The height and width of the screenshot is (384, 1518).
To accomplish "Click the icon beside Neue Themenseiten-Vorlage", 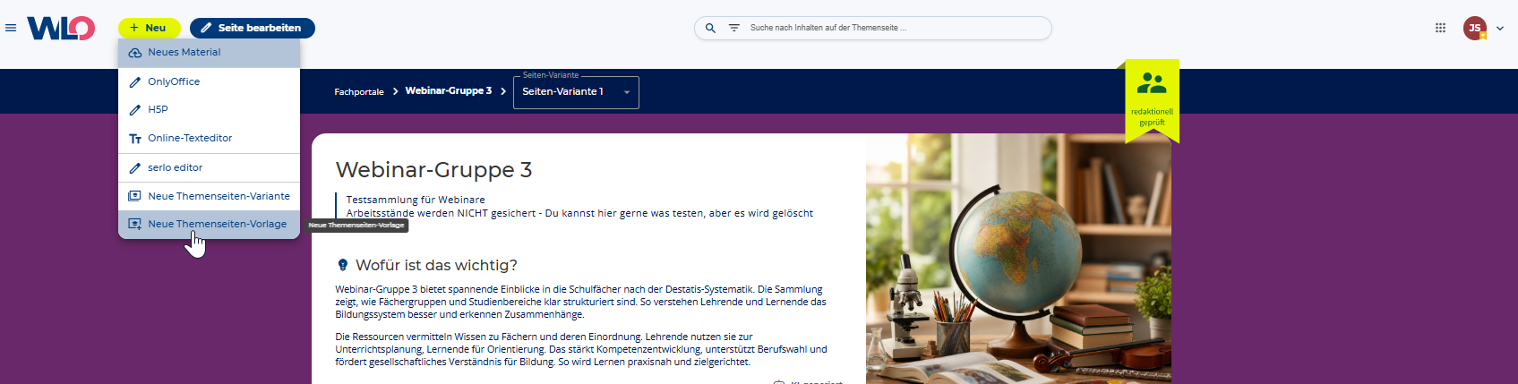I will click(x=135, y=224).
